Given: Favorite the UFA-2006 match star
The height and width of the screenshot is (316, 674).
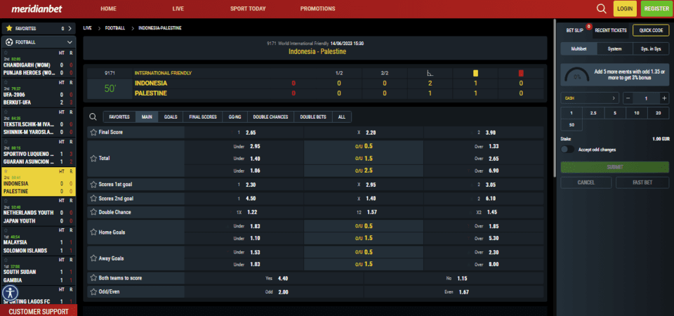Looking at the screenshot, I should coord(6,83).
